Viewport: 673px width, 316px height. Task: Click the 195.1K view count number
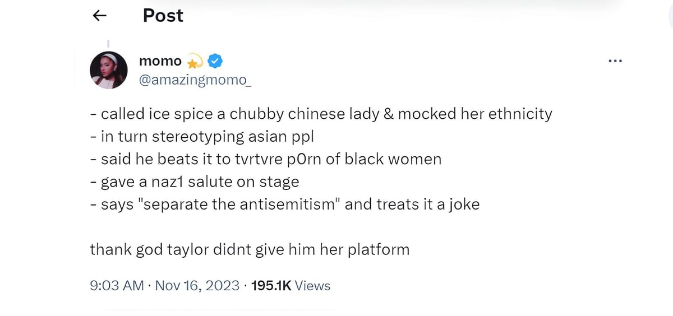(271, 286)
